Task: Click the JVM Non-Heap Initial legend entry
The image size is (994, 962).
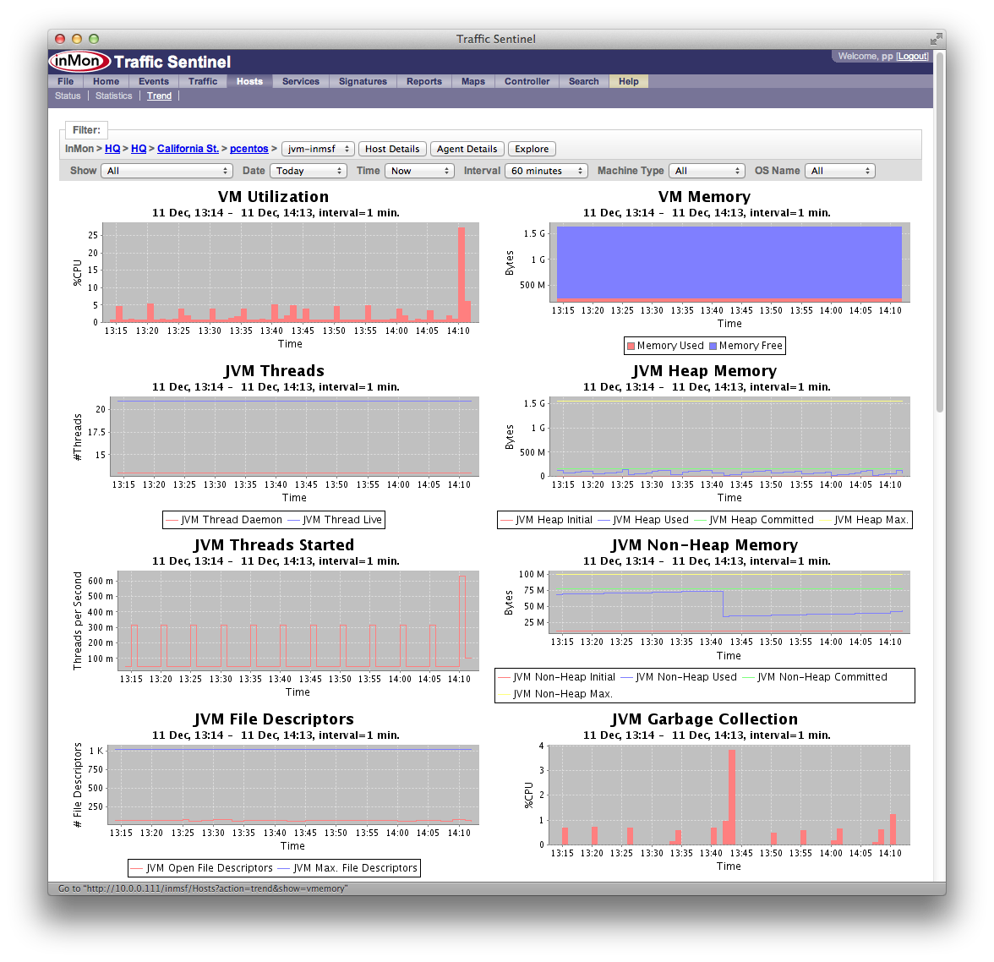Action: click(556, 677)
